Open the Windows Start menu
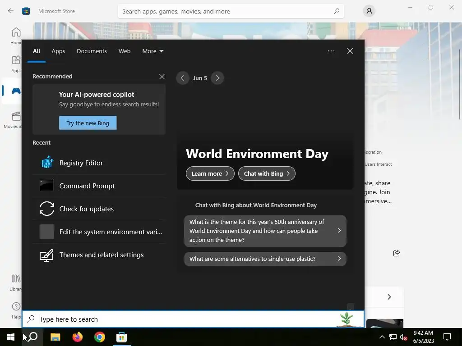The height and width of the screenshot is (346, 462). click(x=11, y=337)
